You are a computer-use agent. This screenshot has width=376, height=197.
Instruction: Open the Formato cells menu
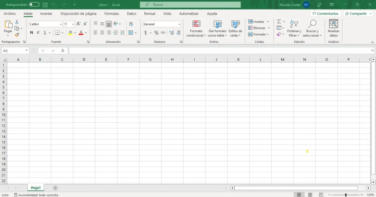click(258, 34)
